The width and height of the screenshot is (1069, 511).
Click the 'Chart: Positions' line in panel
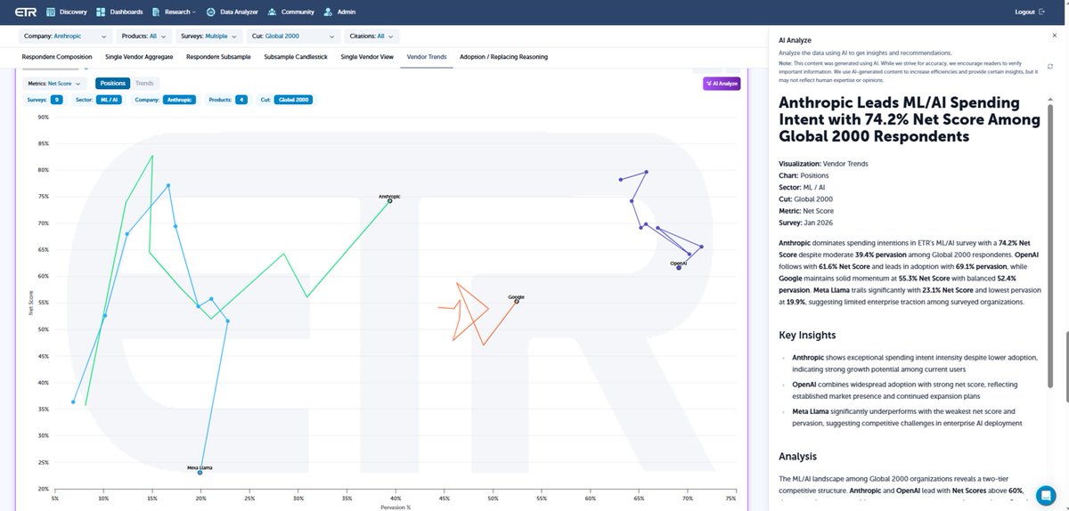[805, 175]
